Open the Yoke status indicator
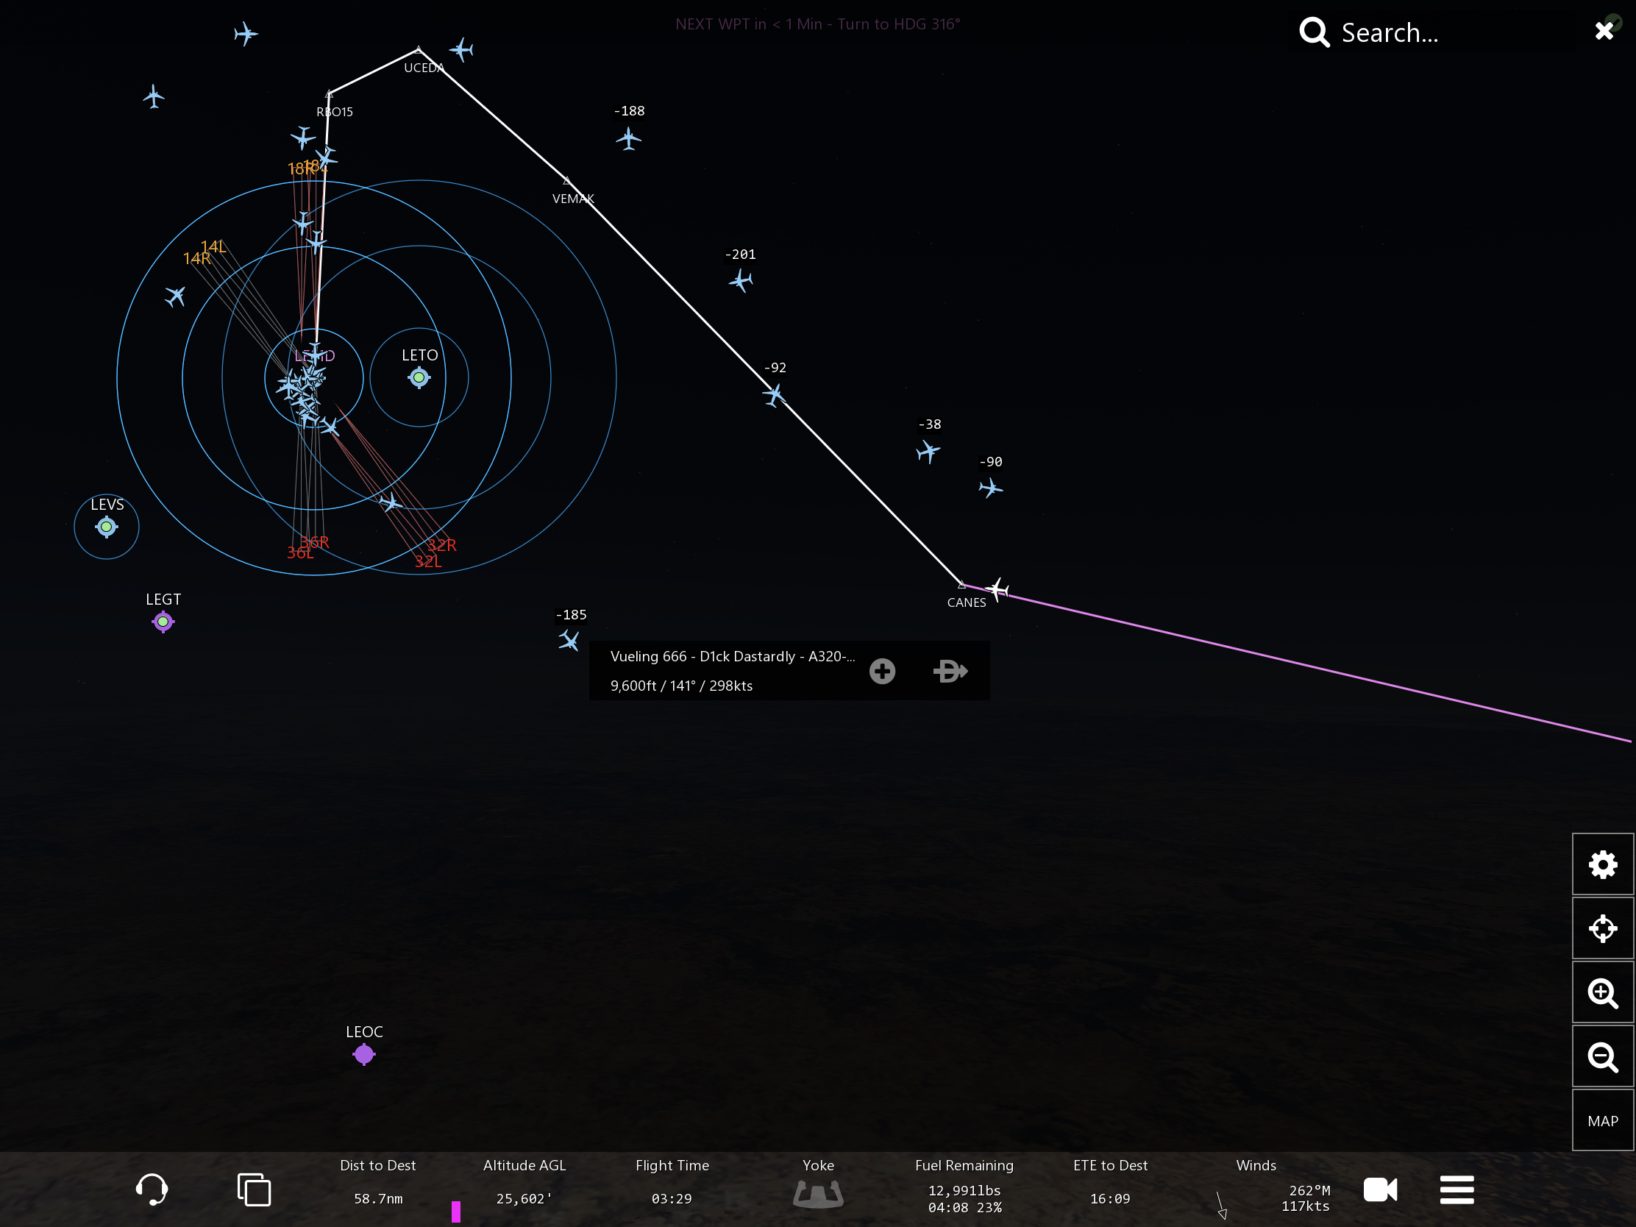The width and height of the screenshot is (1636, 1227). pos(818,1193)
